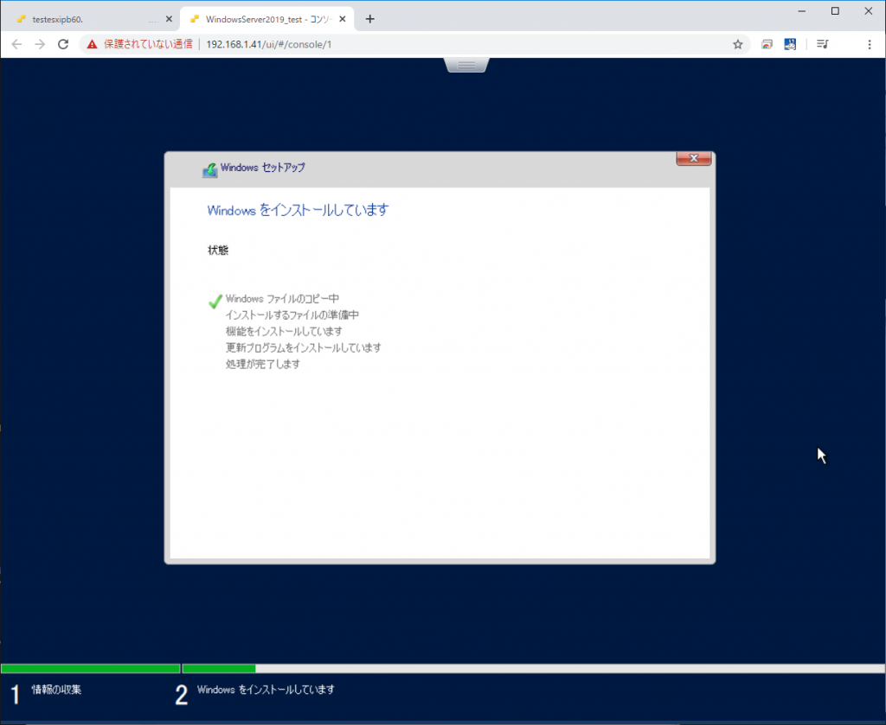Click 'インストールするファイルの準備中' status line
The image size is (886, 725).
(292, 315)
